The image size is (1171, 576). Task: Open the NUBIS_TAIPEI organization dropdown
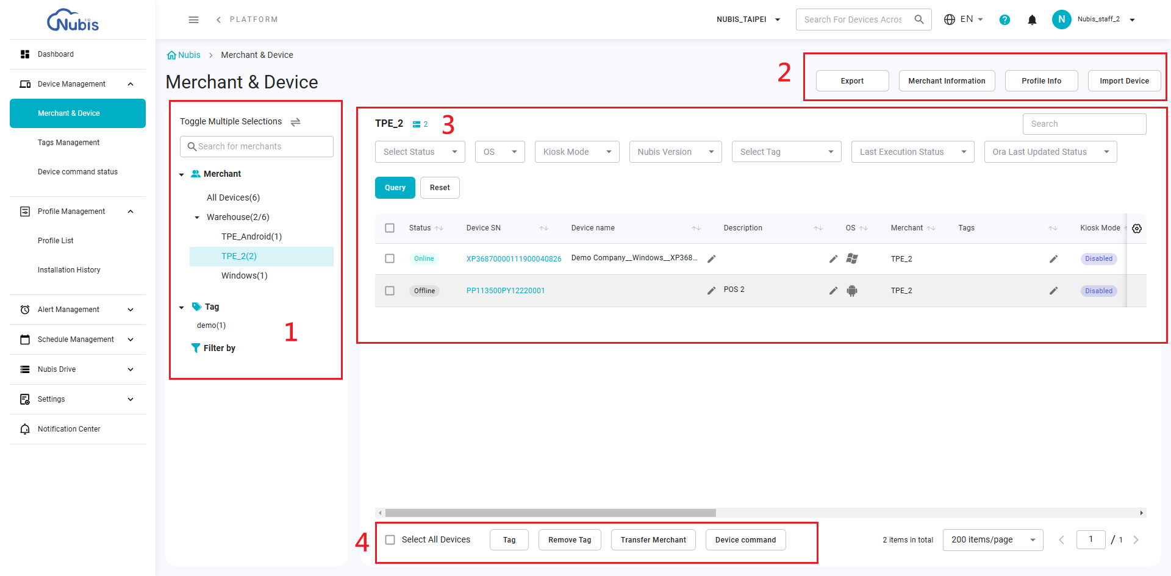coord(749,20)
